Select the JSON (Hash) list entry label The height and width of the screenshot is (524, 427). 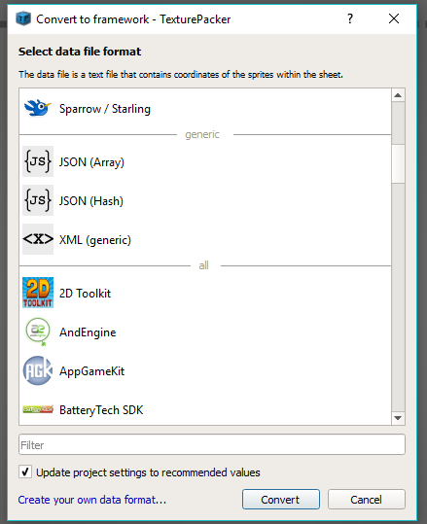pos(91,201)
